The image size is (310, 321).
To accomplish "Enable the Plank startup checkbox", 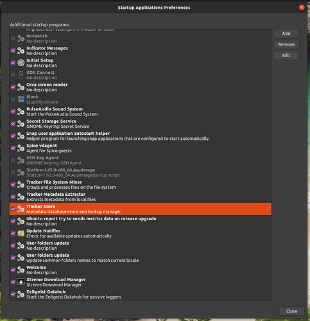I will tap(13, 100).
